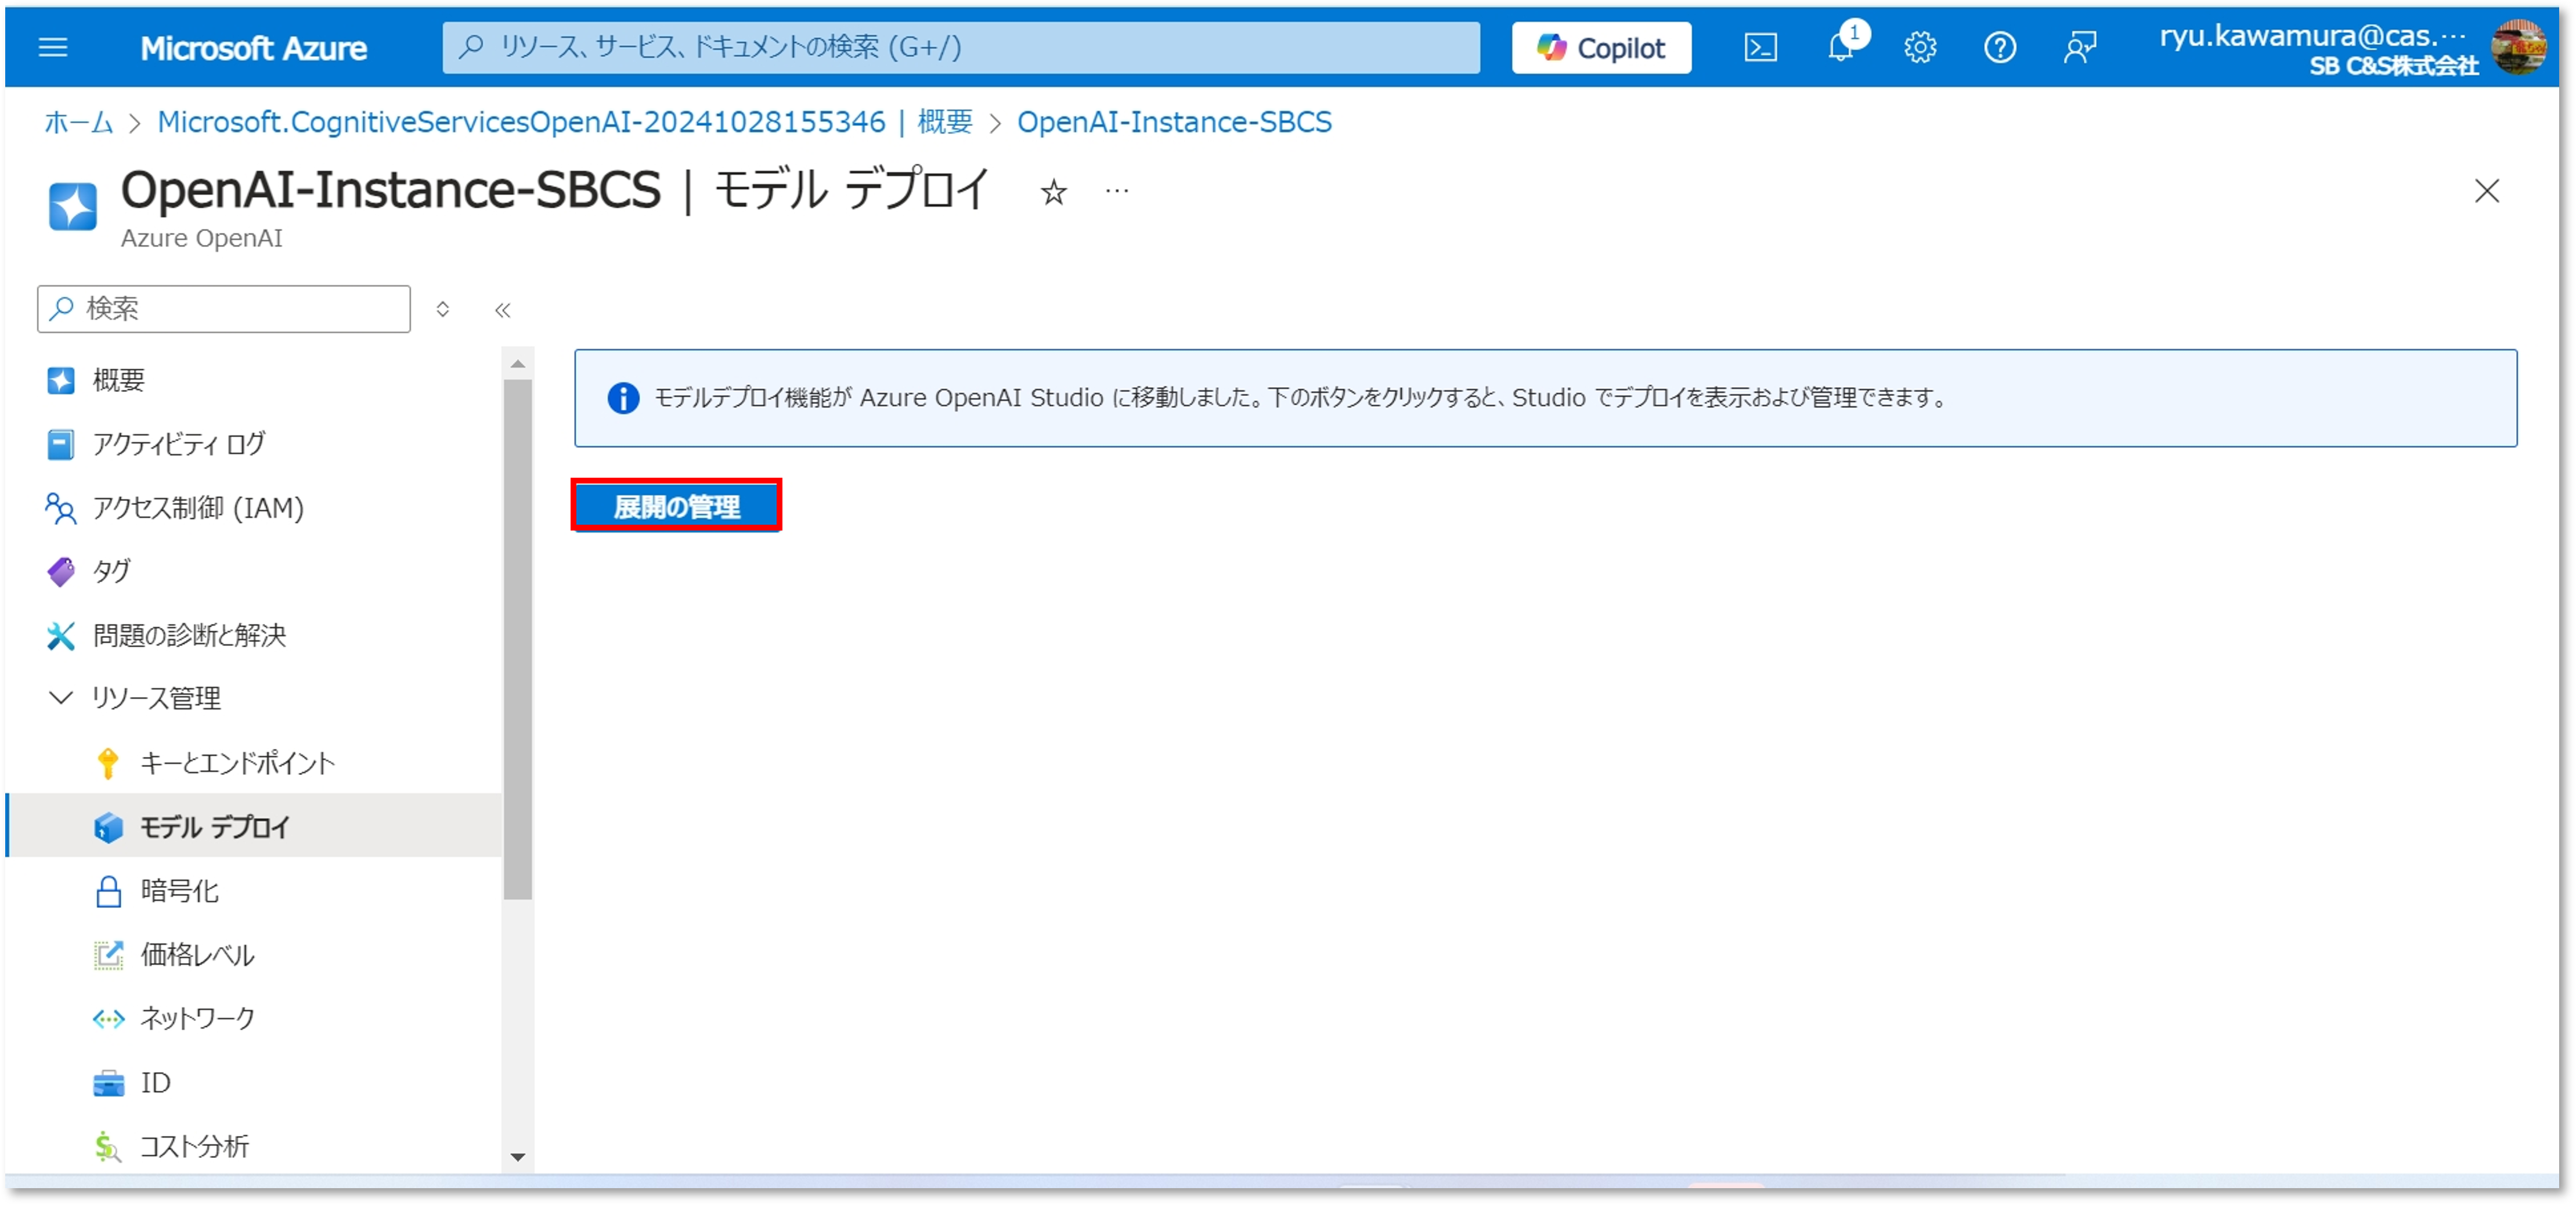This screenshot has height=1205, width=2576.
Task: Open Copilot from the top bar
Action: [1601, 47]
